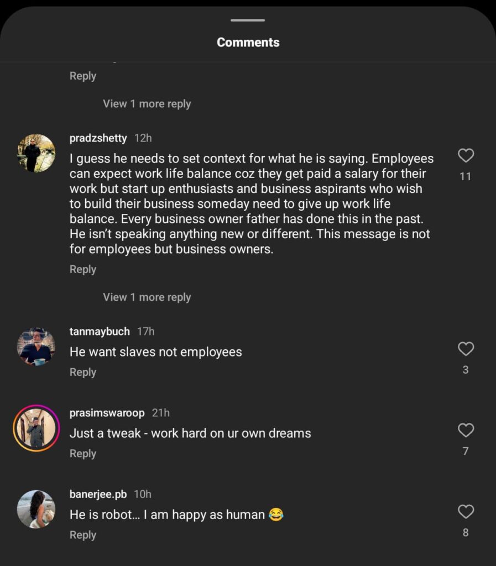Open banerjee.pb's profile photo
This screenshot has height=566, width=496.
[36, 509]
